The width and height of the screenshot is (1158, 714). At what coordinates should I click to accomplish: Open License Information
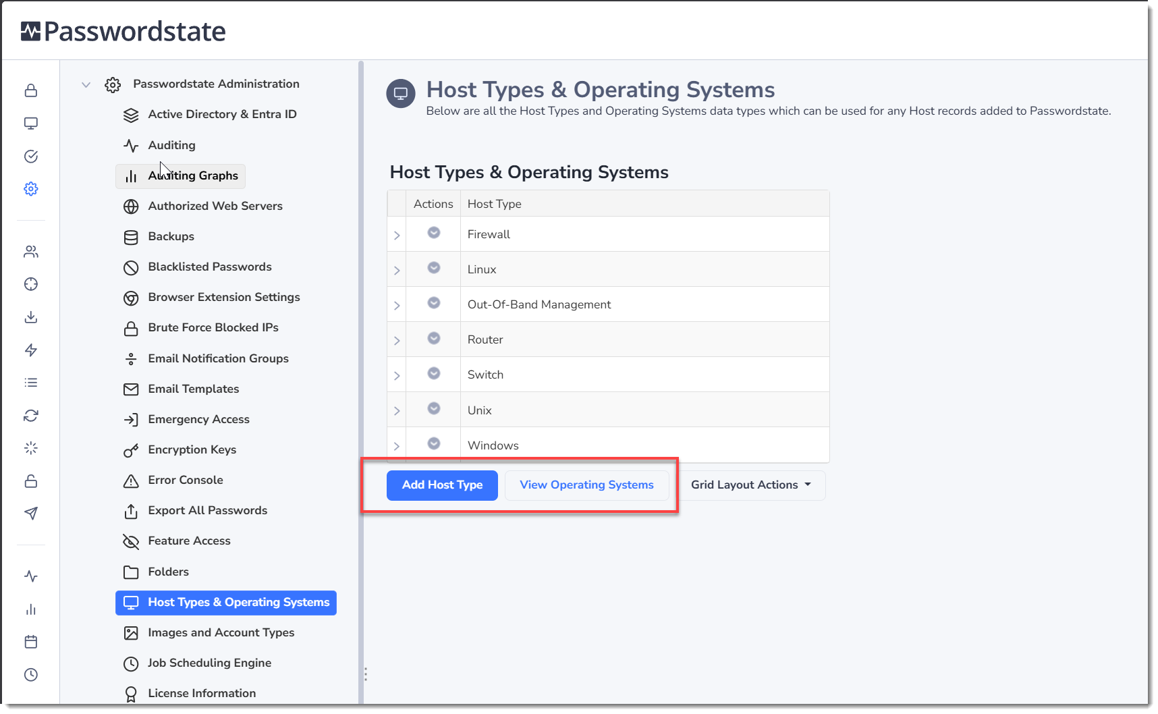190,694
